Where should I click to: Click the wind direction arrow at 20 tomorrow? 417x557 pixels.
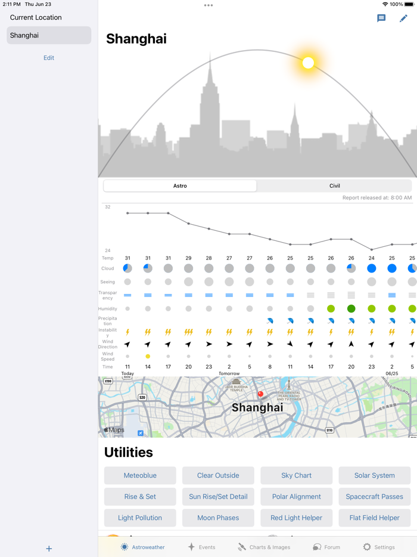pyautogui.click(x=351, y=344)
